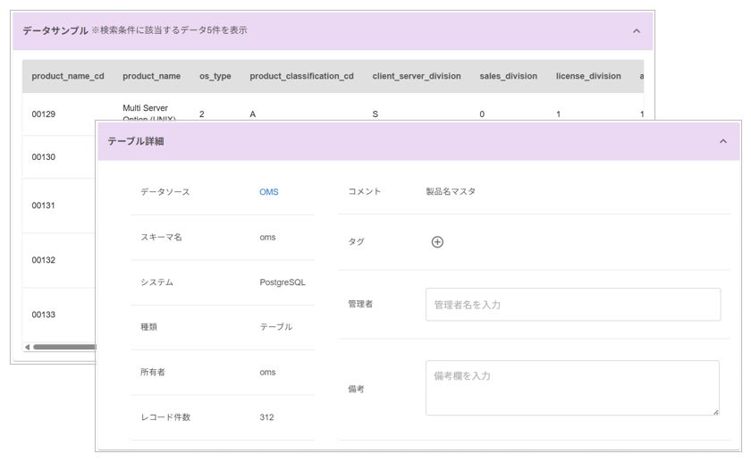Select the sales_division column header
This screenshot has width=751, height=462.
coord(508,76)
